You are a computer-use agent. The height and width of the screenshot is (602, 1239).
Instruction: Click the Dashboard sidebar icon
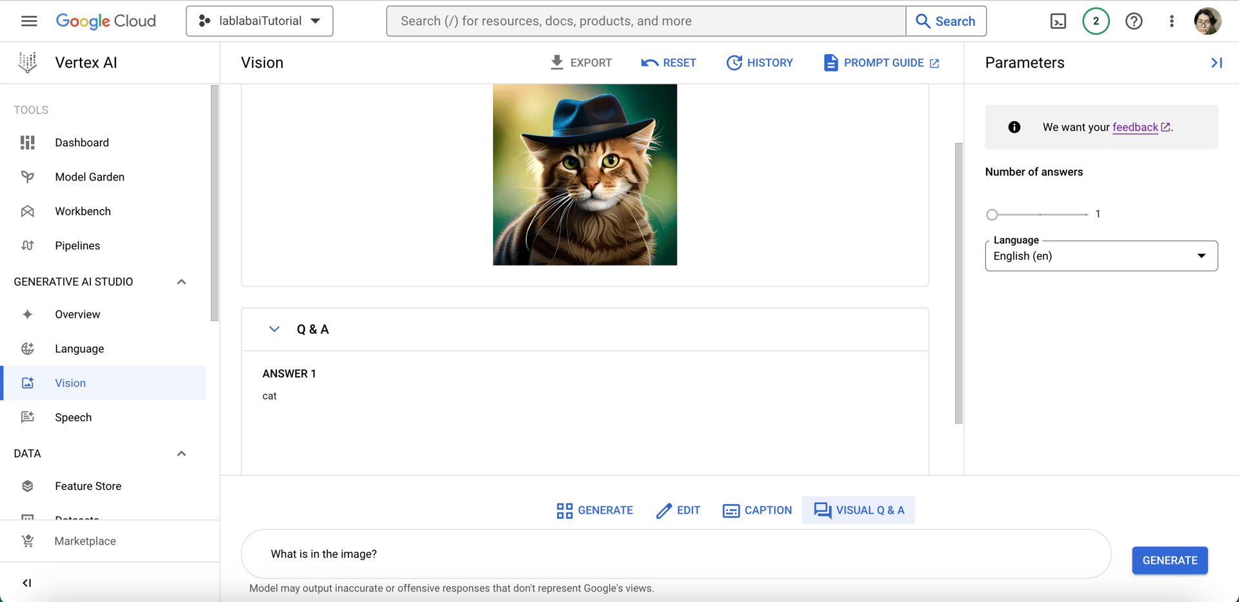coord(27,142)
